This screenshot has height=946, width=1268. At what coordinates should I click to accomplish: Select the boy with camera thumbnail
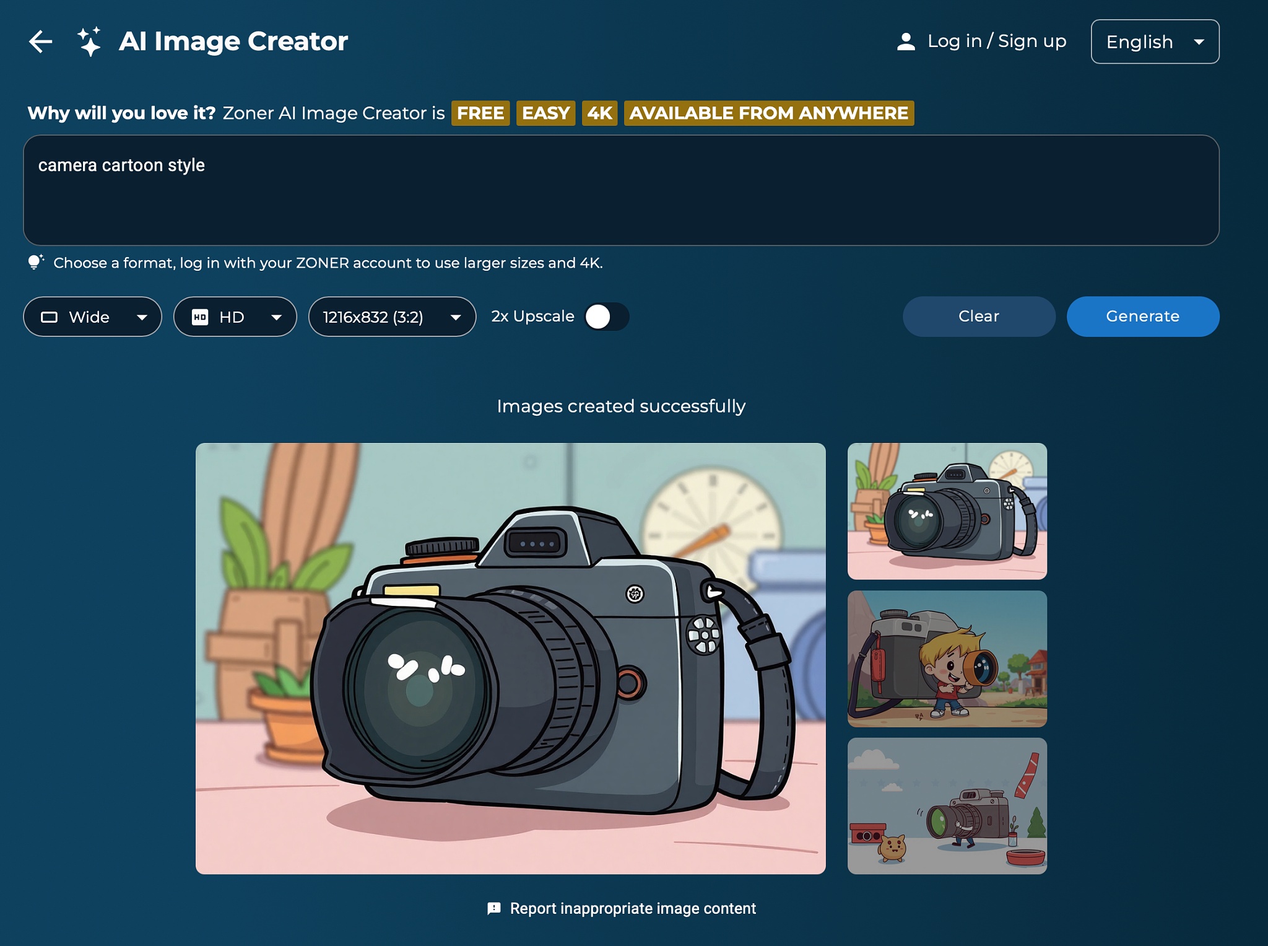(947, 659)
